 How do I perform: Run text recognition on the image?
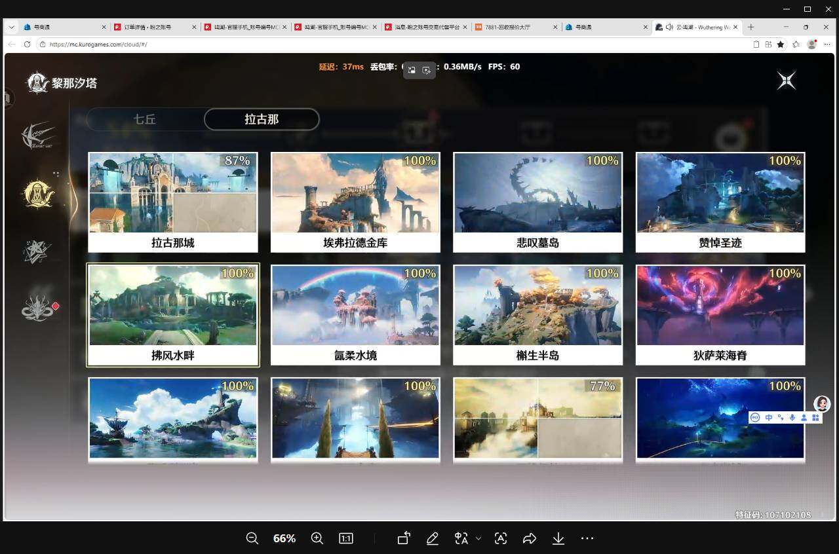(x=501, y=538)
